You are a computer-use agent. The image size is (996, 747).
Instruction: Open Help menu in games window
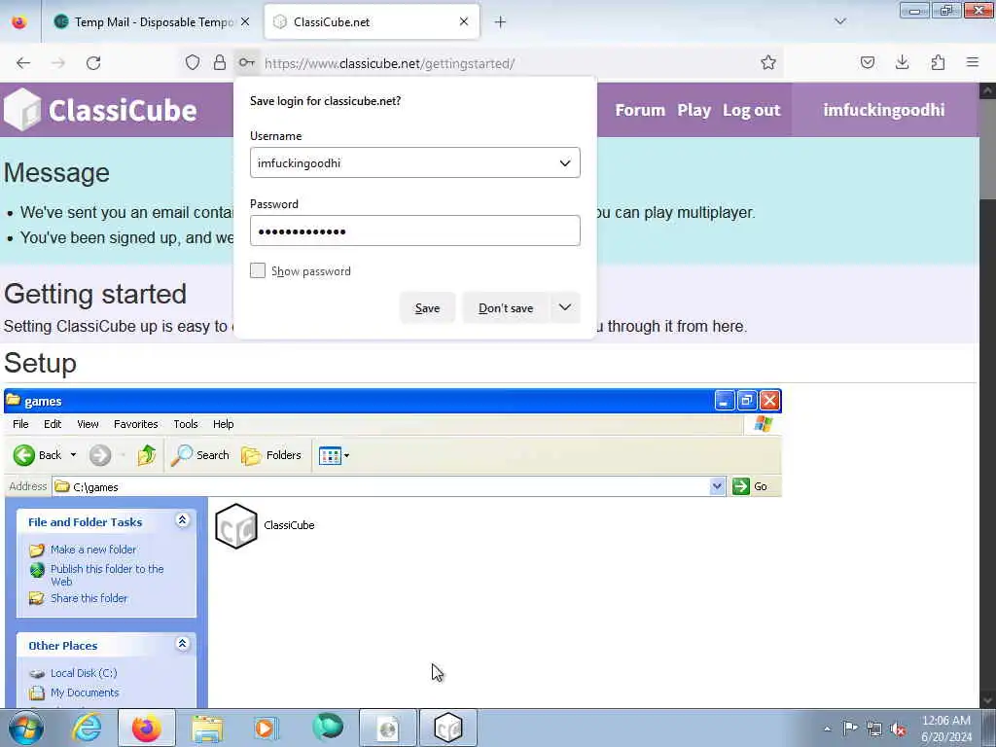pos(223,424)
